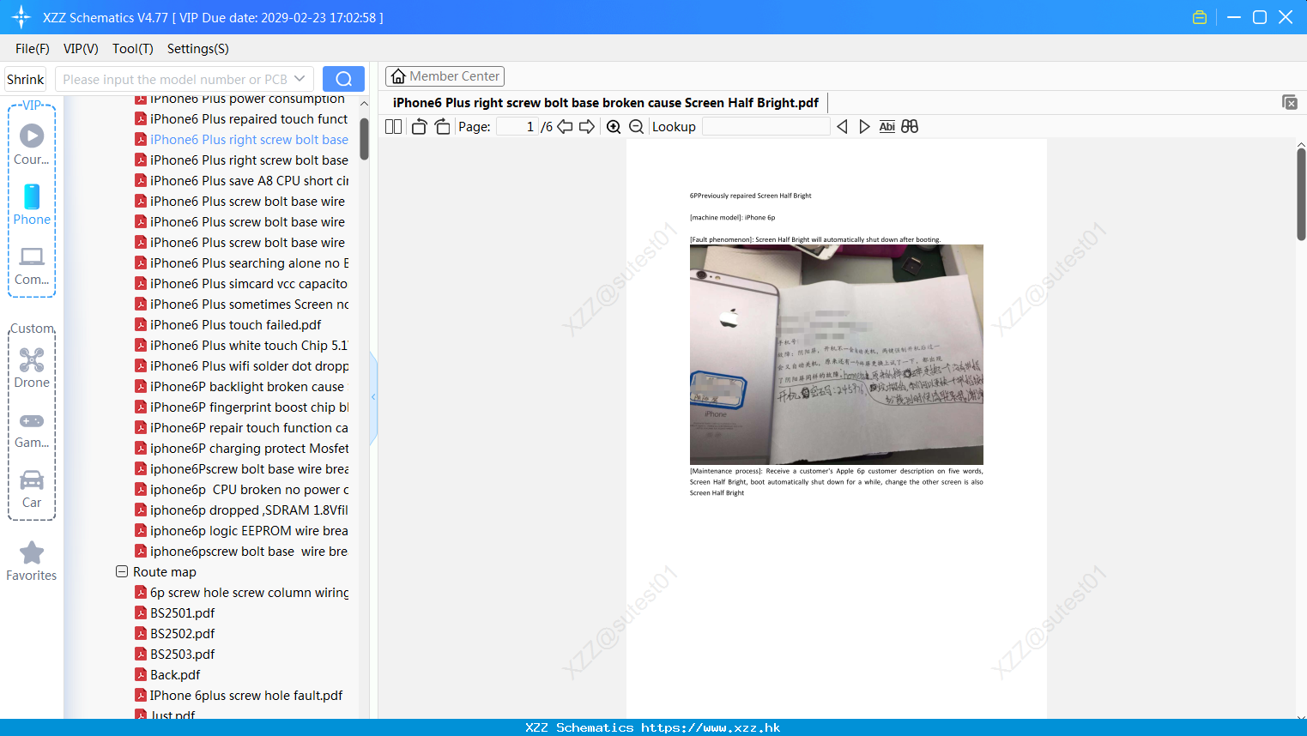Open the Favorites star

32,561
